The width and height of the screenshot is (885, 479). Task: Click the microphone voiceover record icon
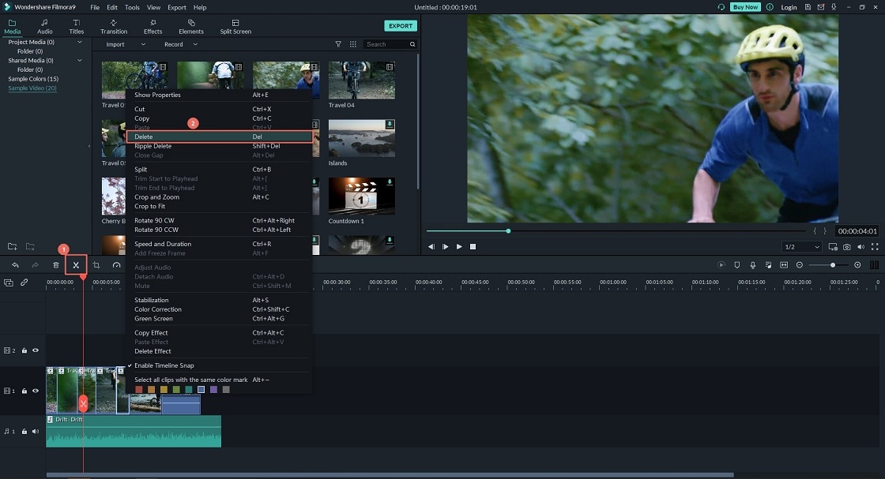click(x=753, y=265)
